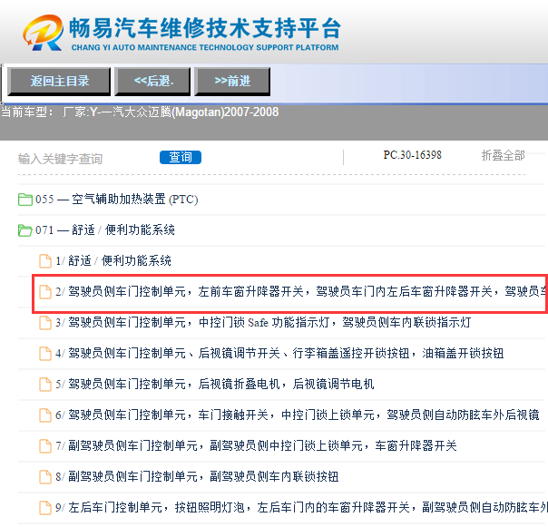Image resolution: width=548 pixels, height=527 pixels.
Task: Open 055 — 空气辅助加热装置 (PTC) entry
Action: (117, 200)
